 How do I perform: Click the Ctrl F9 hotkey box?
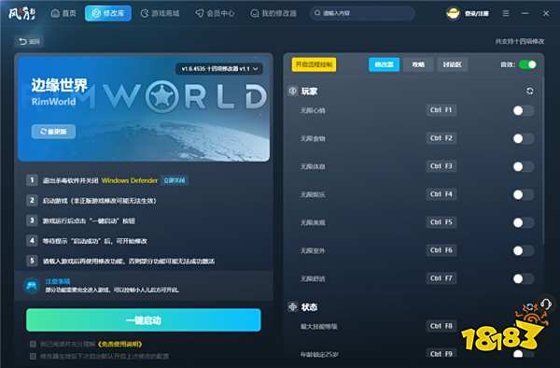coord(441,354)
